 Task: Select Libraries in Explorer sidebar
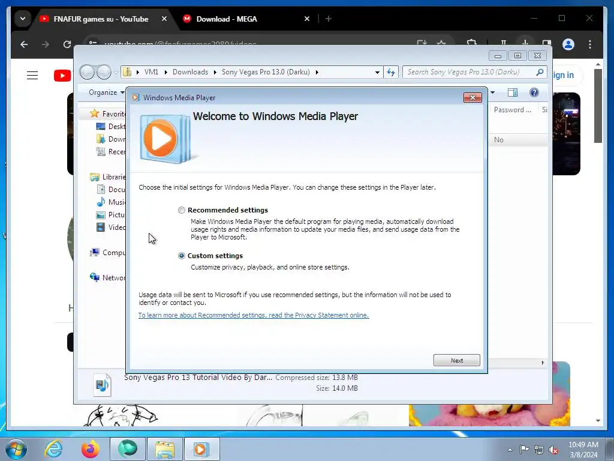tap(108, 177)
